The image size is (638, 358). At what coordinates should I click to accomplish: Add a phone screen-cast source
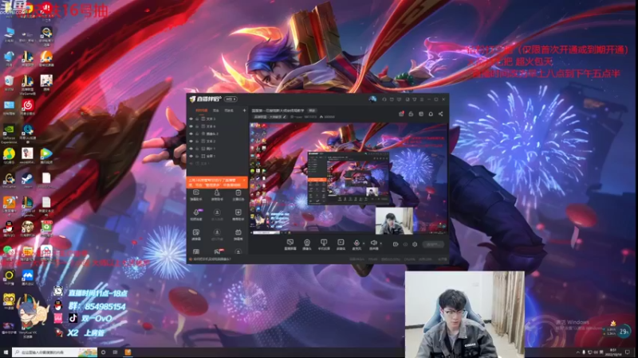pyautogui.click(x=324, y=244)
